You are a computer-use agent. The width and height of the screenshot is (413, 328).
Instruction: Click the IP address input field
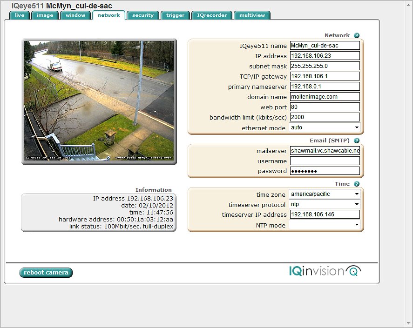click(325, 56)
